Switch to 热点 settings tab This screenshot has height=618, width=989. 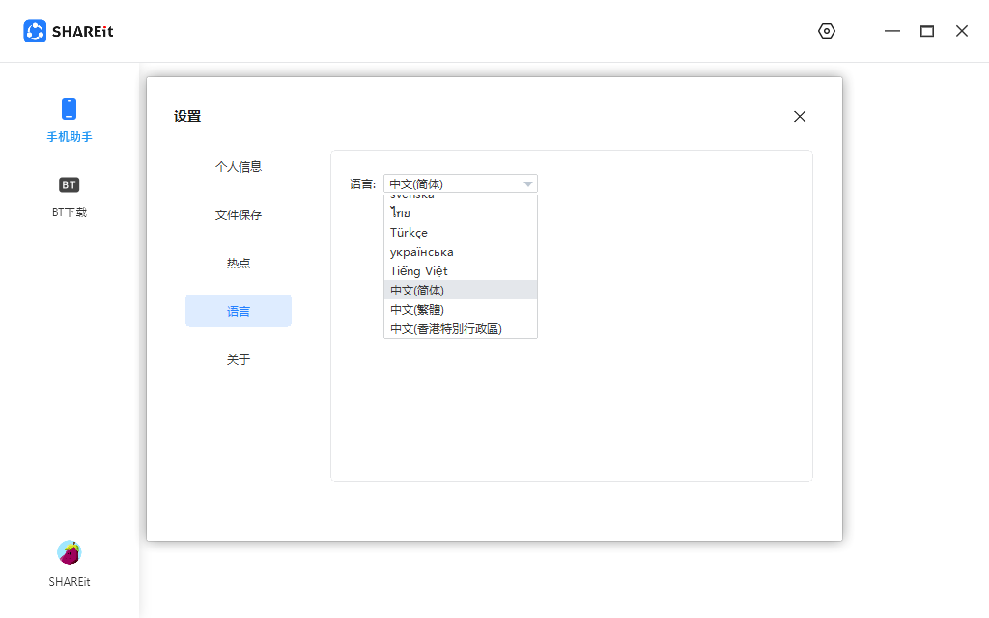(239, 263)
